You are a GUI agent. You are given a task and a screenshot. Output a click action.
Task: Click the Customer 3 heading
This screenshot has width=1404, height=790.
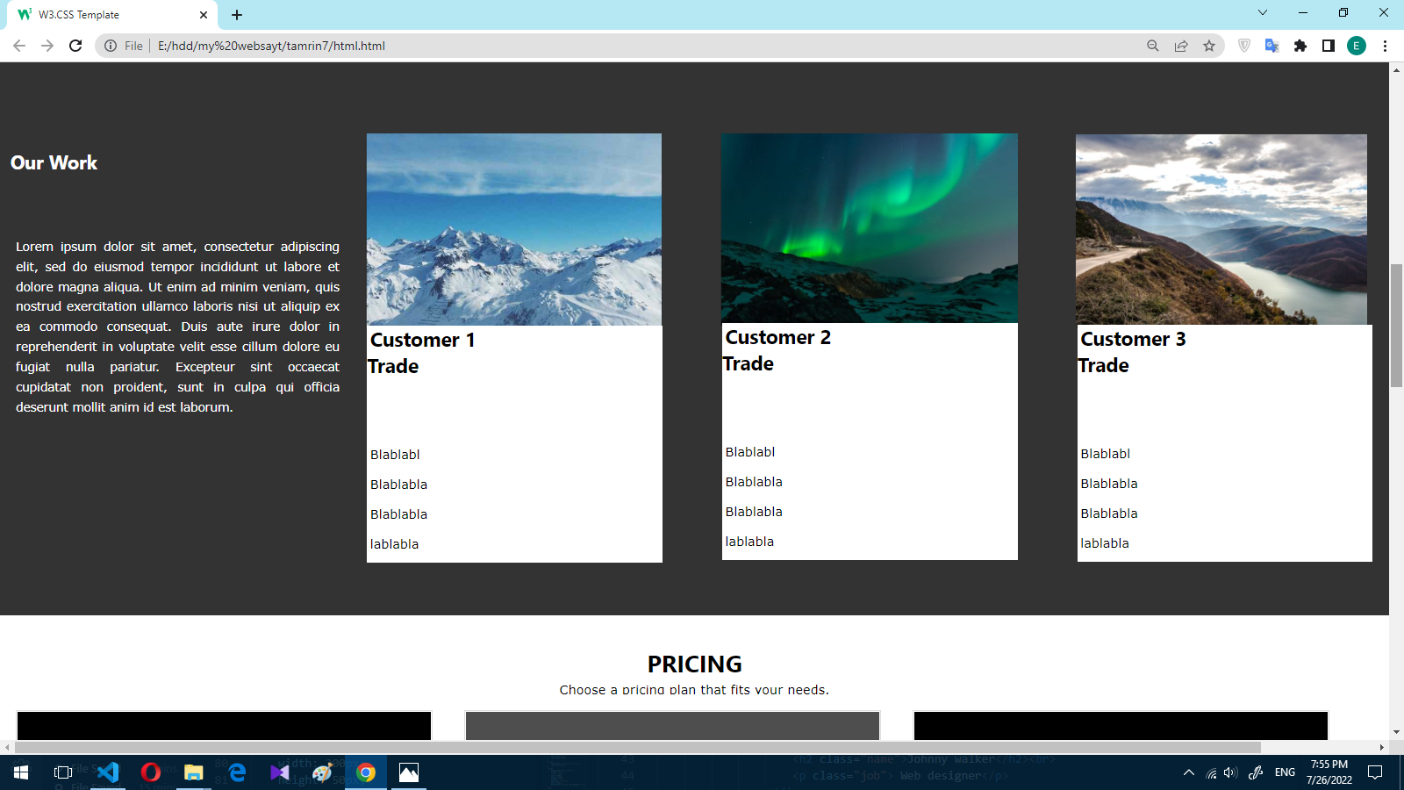(1133, 339)
